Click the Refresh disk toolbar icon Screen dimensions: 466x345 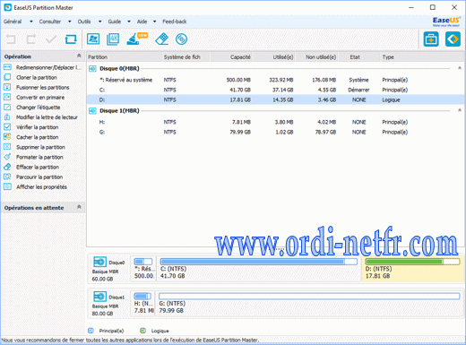(x=71, y=39)
